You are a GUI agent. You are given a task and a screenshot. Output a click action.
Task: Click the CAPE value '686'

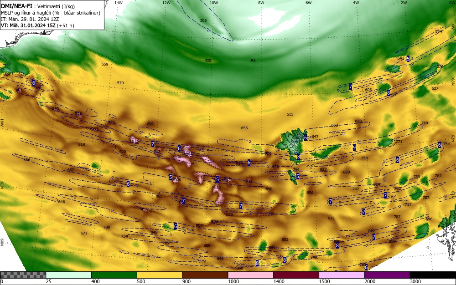pyautogui.click(x=27, y=160)
